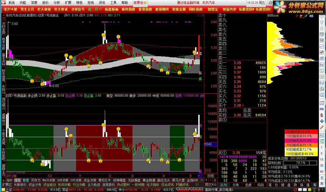Open the candlestick chart icon
326x192 pixels.
(x=322, y=52)
